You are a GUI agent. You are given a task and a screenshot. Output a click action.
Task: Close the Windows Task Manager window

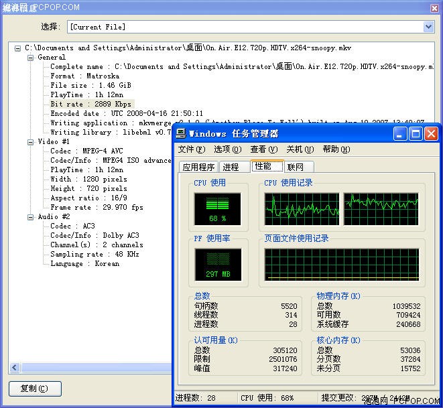point(431,133)
